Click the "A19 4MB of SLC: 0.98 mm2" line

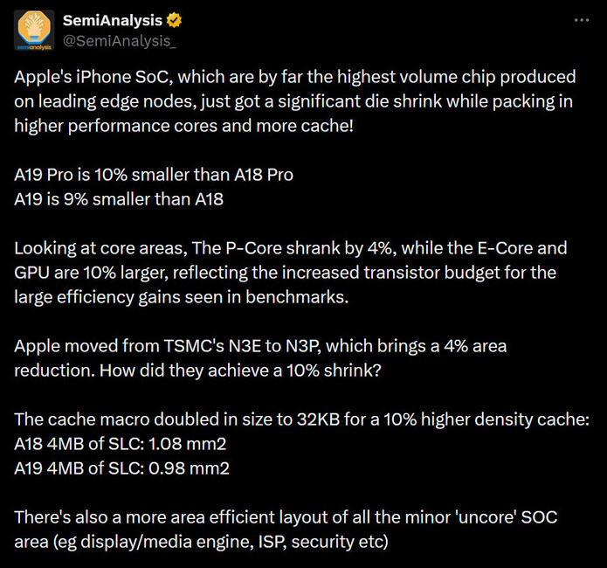pyautogui.click(x=122, y=468)
